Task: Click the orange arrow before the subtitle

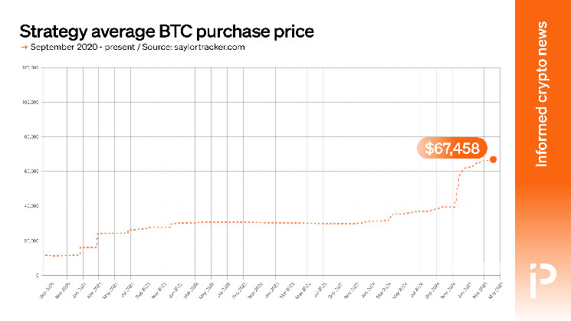Action: (x=22, y=47)
